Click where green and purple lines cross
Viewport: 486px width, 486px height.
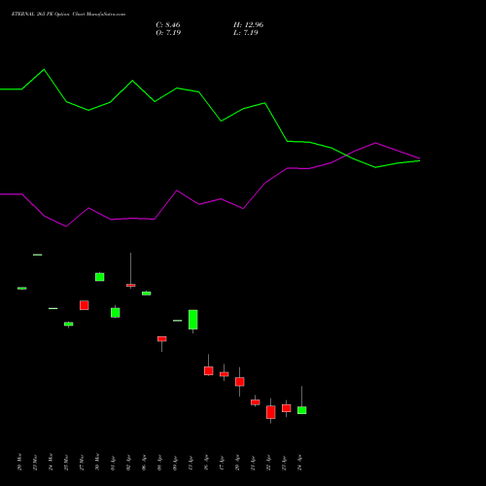tap(346, 156)
